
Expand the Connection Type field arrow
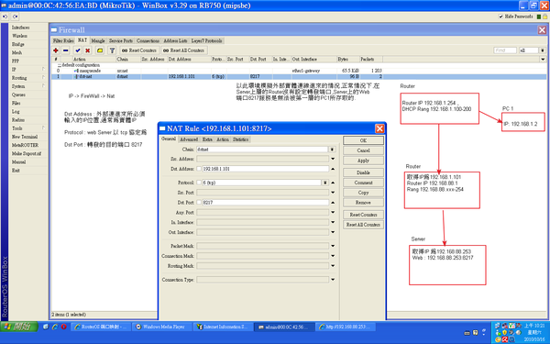333,280
